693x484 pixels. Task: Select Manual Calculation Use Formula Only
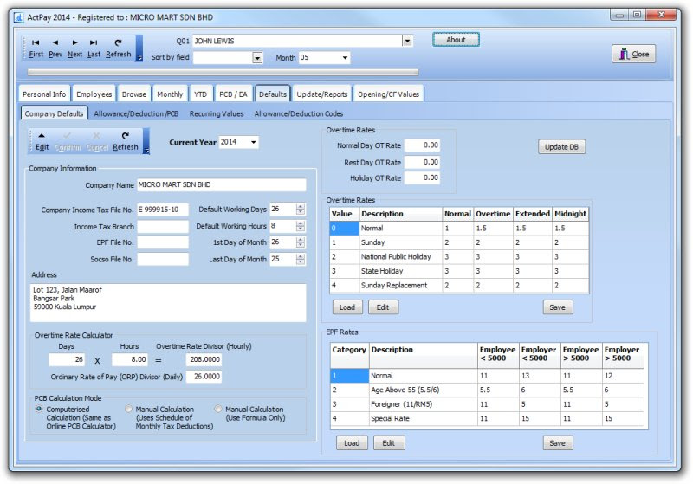click(218, 409)
